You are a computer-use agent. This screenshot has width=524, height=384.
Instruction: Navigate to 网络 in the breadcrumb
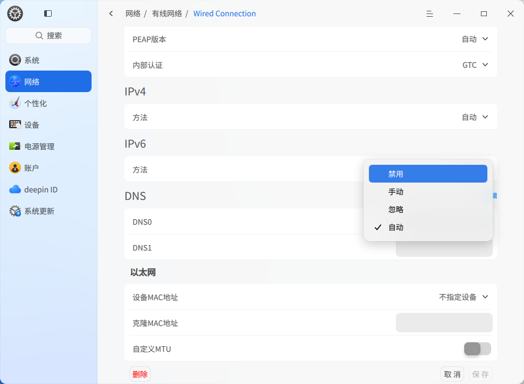(x=133, y=13)
